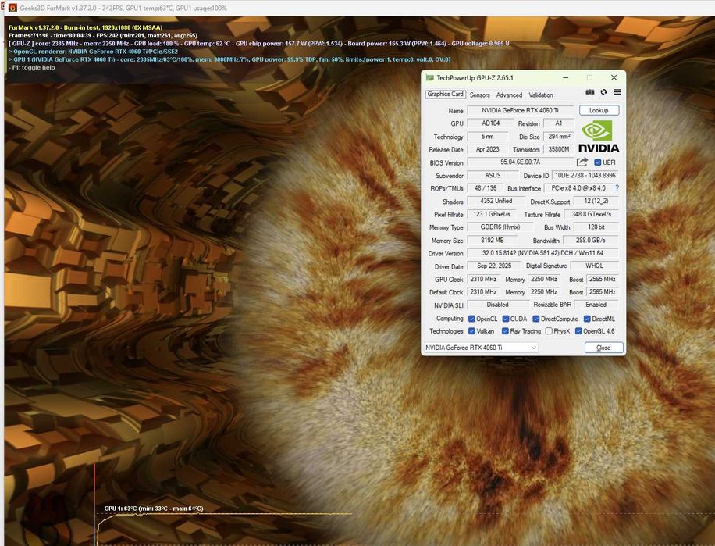The height and width of the screenshot is (546, 715).
Task: Click the FurMark Burn-in test header line
Action: (x=85, y=27)
